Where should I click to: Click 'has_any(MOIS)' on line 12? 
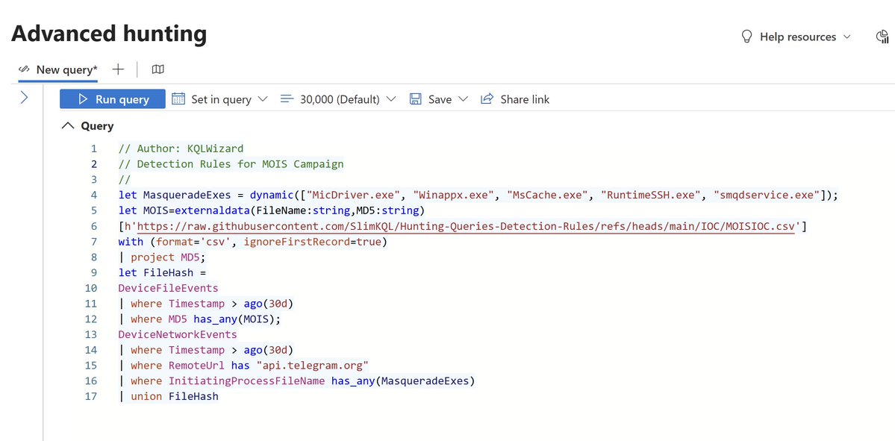point(234,319)
